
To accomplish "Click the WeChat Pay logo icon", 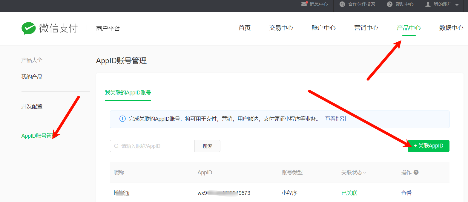I will (x=29, y=28).
